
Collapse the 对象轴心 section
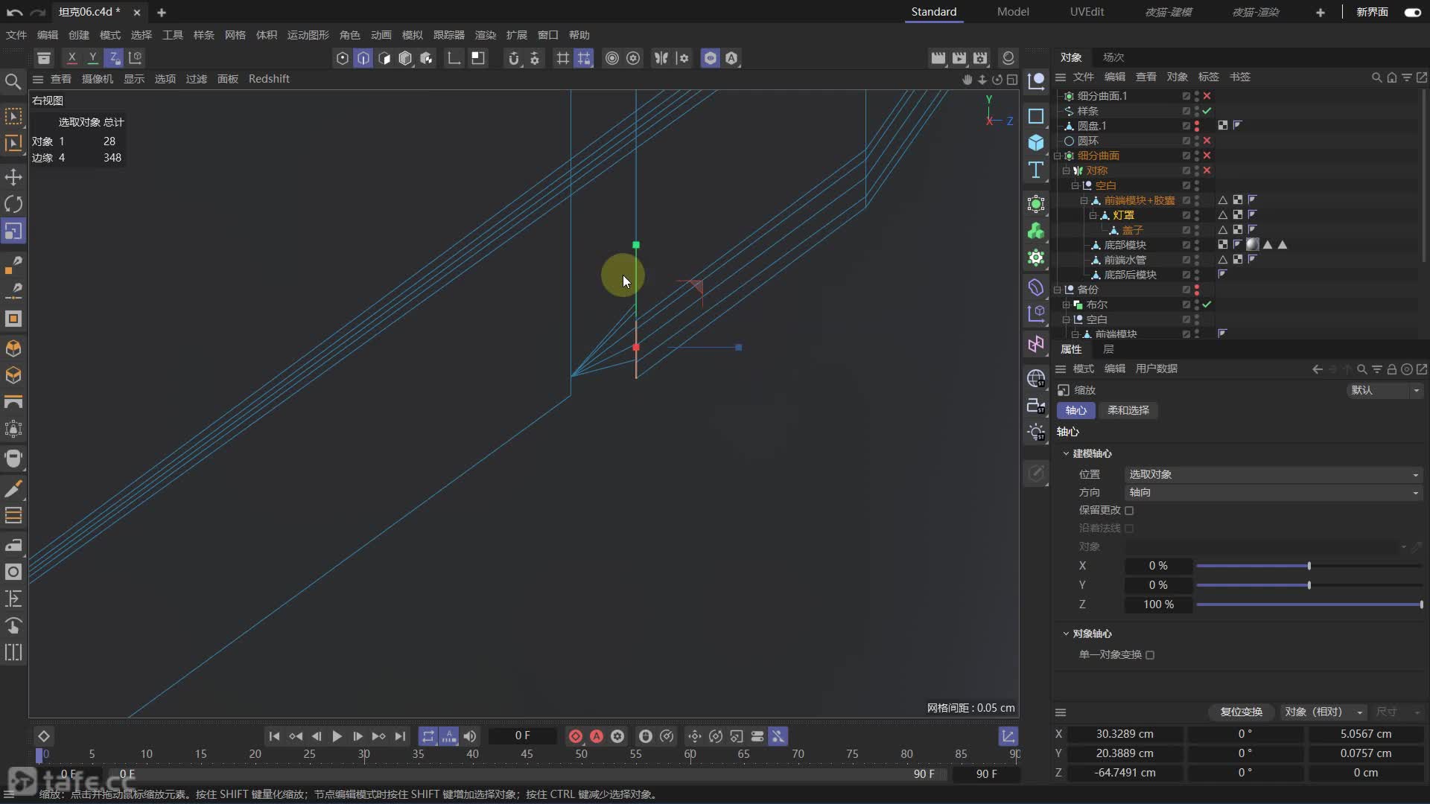pyautogui.click(x=1066, y=634)
